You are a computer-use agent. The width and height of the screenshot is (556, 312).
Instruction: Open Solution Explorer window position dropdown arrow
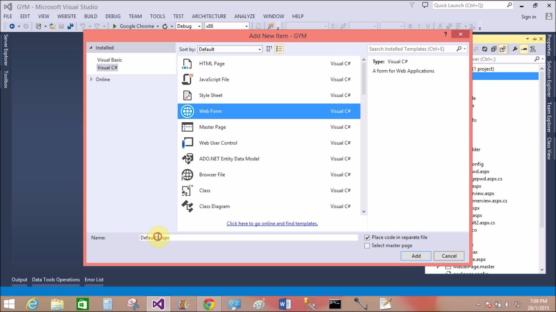tap(527, 39)
